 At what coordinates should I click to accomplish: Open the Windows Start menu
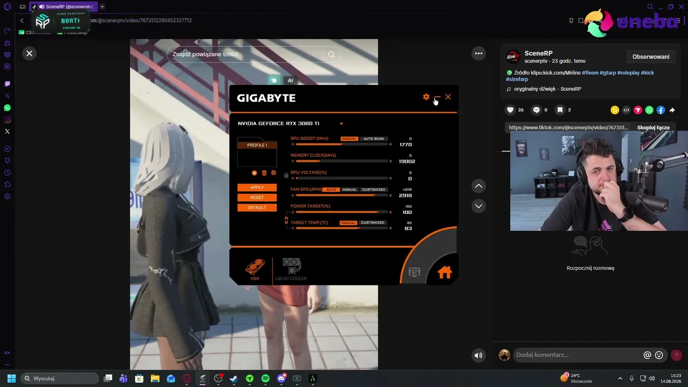coord(11,378)
